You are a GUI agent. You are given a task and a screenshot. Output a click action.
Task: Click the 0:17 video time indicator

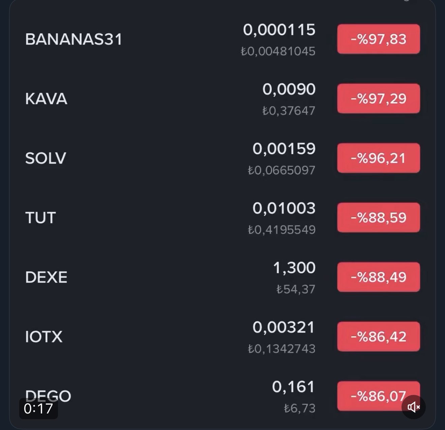point(38,408)
